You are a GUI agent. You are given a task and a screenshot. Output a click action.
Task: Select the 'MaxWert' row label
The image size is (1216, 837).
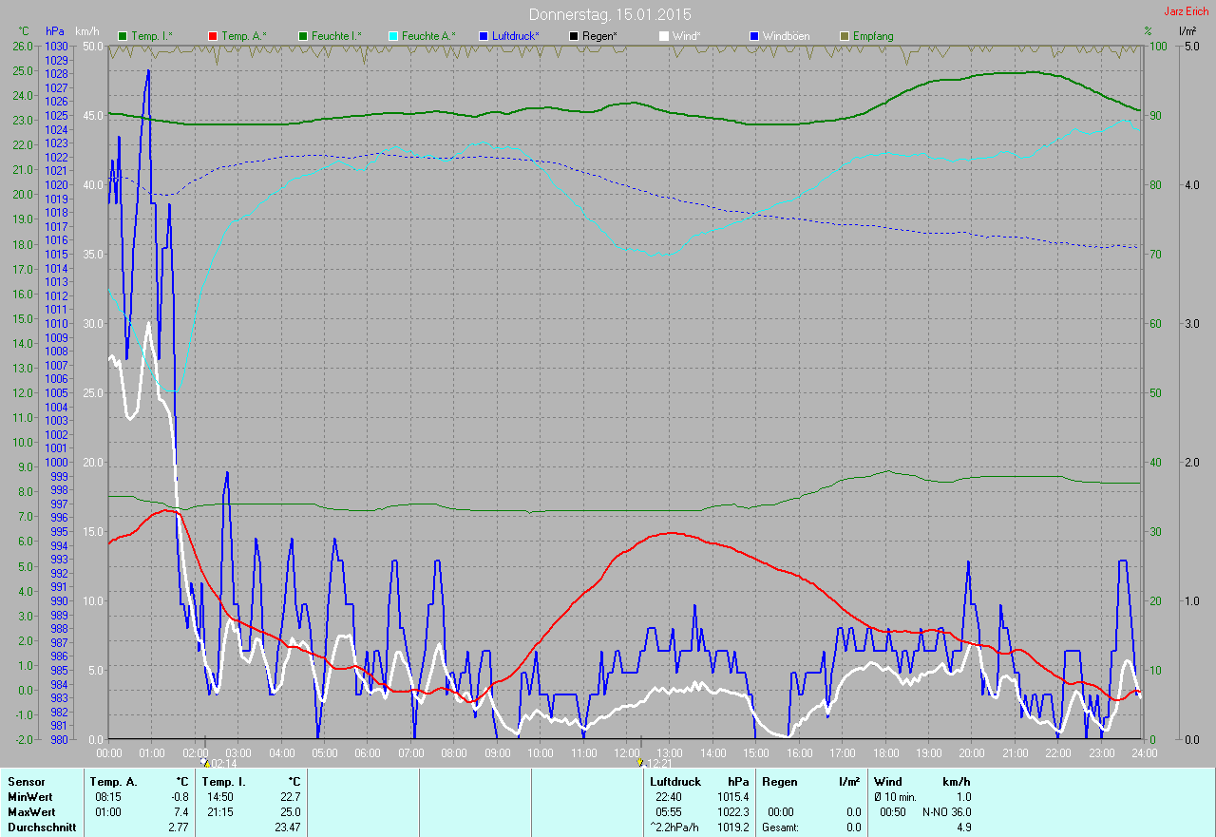pyautogui.click(x=31, y=812)
